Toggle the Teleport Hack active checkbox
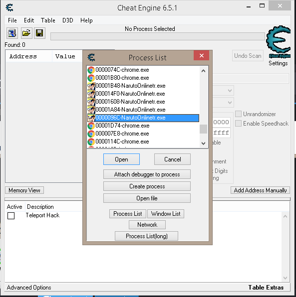This screenshot has height=297, width=296. pyautogui.click(x=11, y=216)
